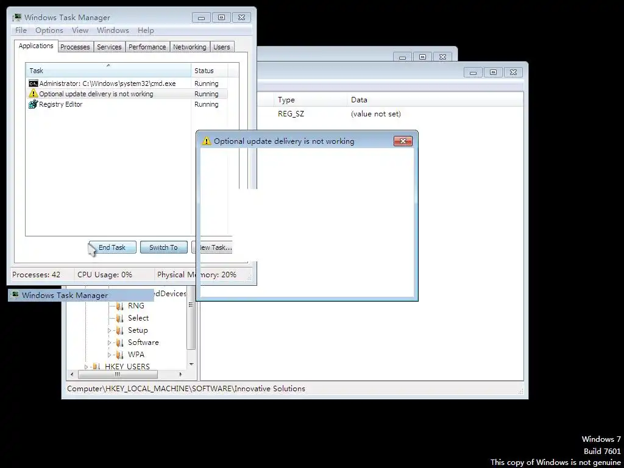This screenshot has height=468, width=624.
Task: Click the Processes: 42 status bar entry
Action: tap(36, 275)
